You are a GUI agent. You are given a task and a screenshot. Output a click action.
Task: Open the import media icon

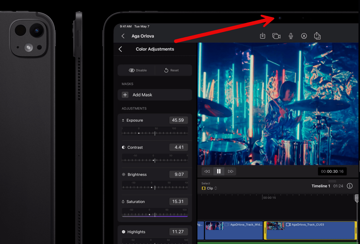(262, 36)
